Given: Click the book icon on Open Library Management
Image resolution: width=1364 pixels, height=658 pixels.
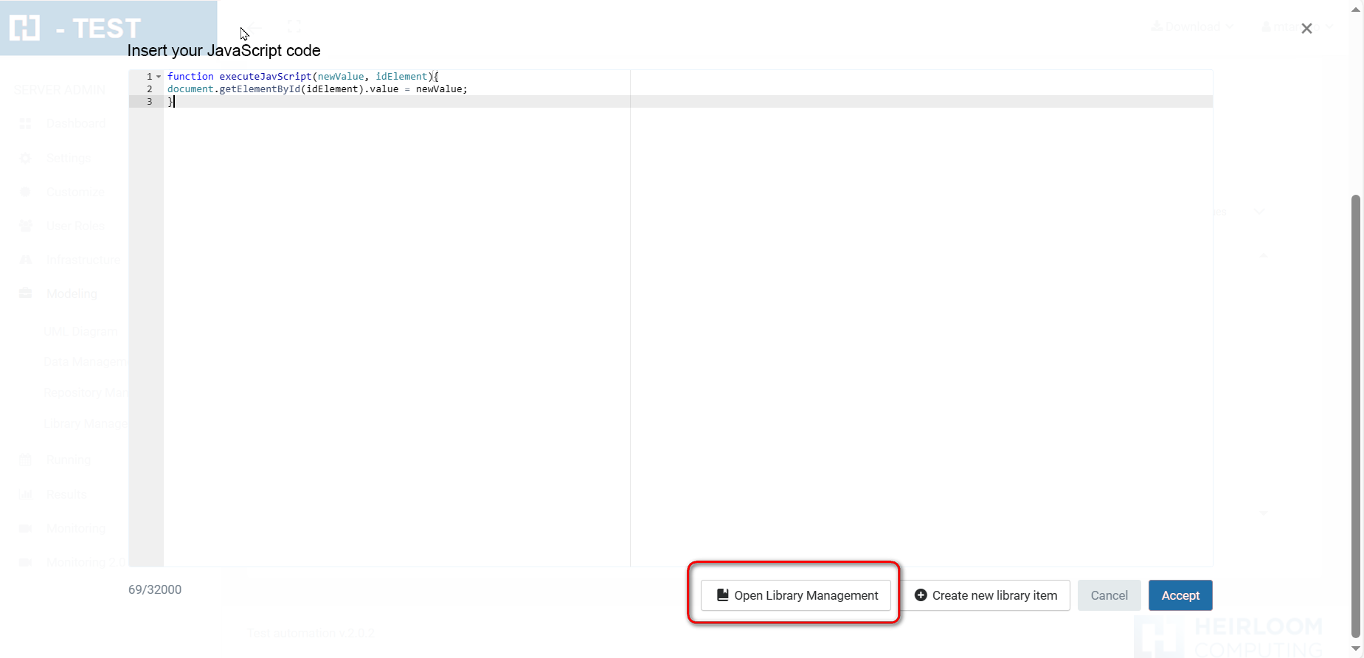Looking at the screenshot, I should click(x=722, y=595).
